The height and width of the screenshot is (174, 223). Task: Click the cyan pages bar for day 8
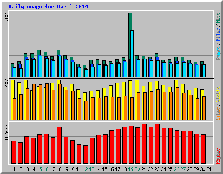pyautogui.click(x=60, y=66)
